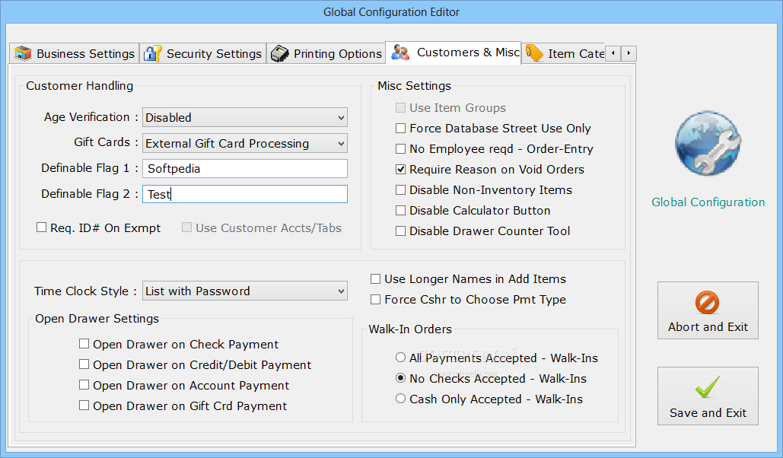The image size is (783, 458).
Task: Click the red Abort and Exit icon
Action: (x=708, y=303)
